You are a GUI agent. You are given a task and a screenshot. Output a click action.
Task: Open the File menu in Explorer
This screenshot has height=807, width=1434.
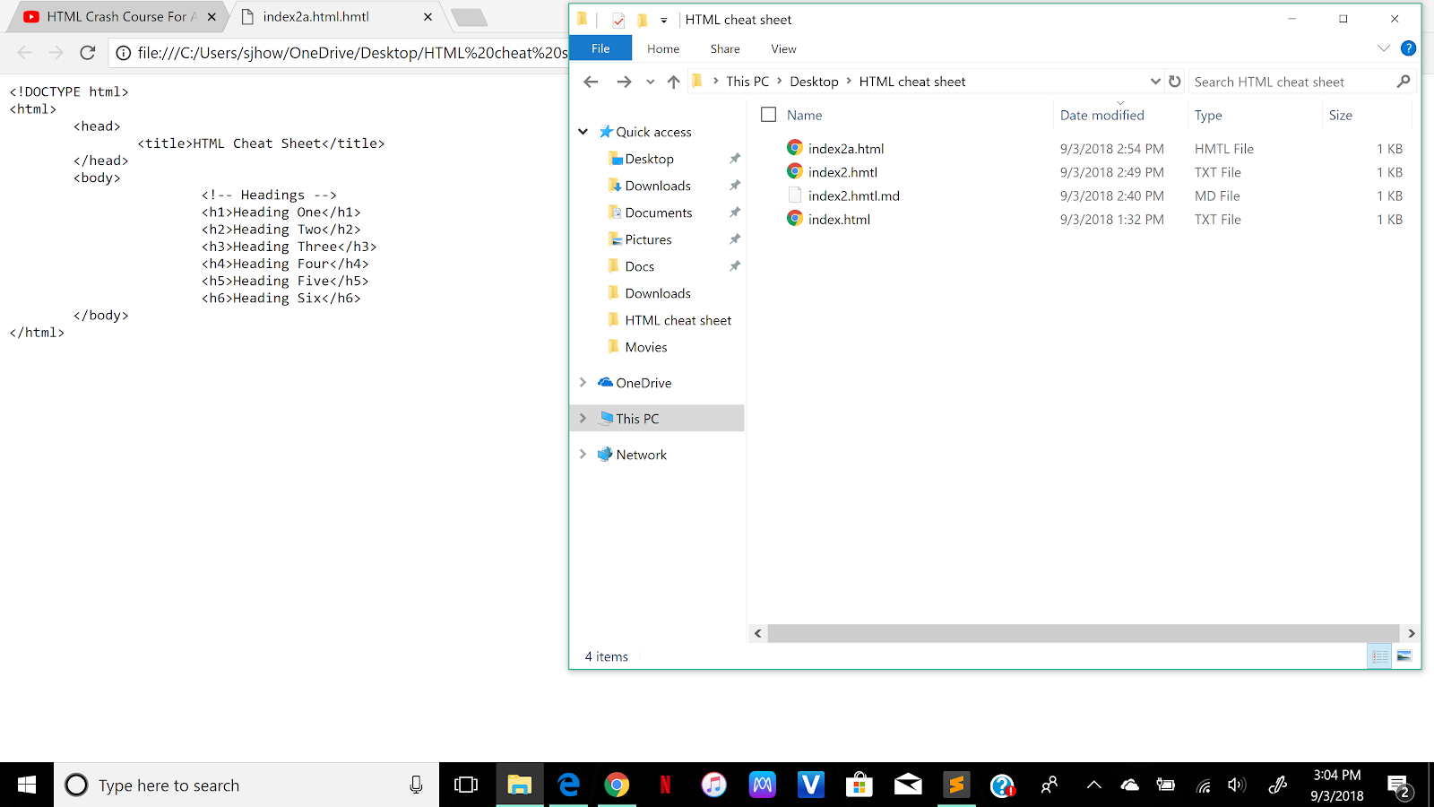600,48
